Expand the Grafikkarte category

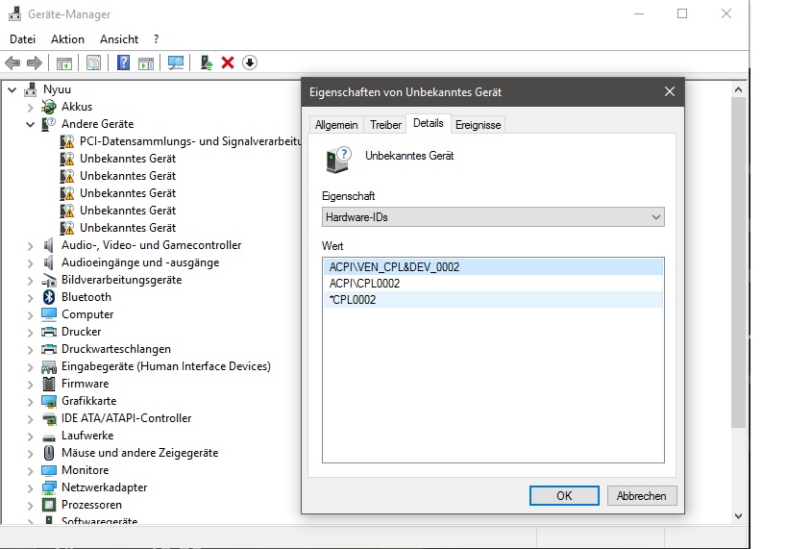(x=30, y=401)
